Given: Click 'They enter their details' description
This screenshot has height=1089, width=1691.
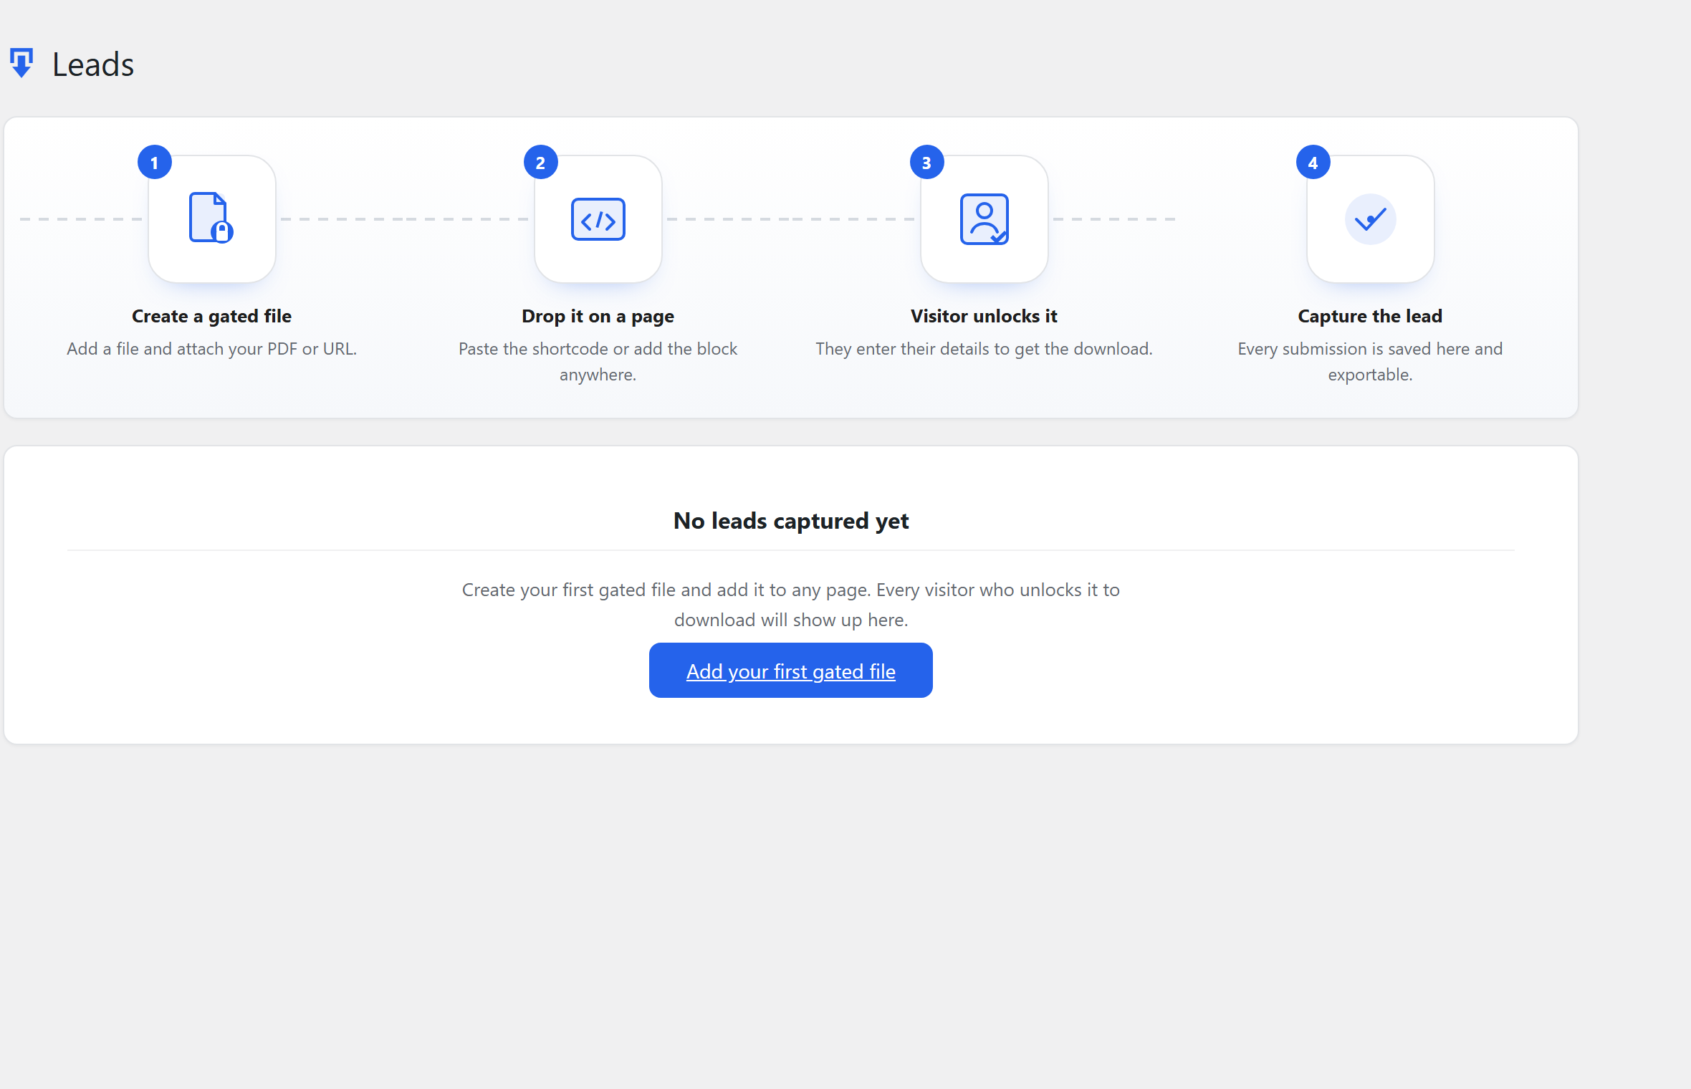Looking at the screenshot, I should click(984, 349).
